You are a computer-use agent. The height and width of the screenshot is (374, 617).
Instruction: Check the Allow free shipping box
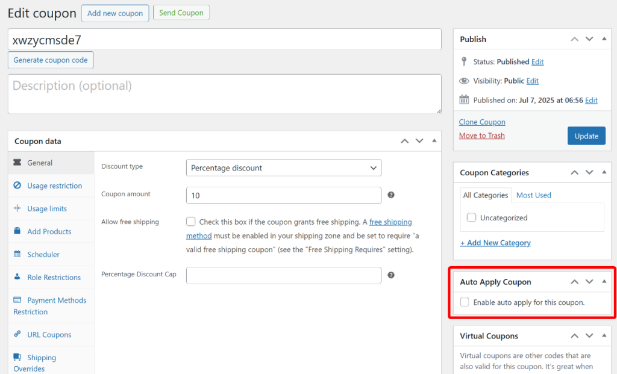pyautogui.click(x=190, y=222)
